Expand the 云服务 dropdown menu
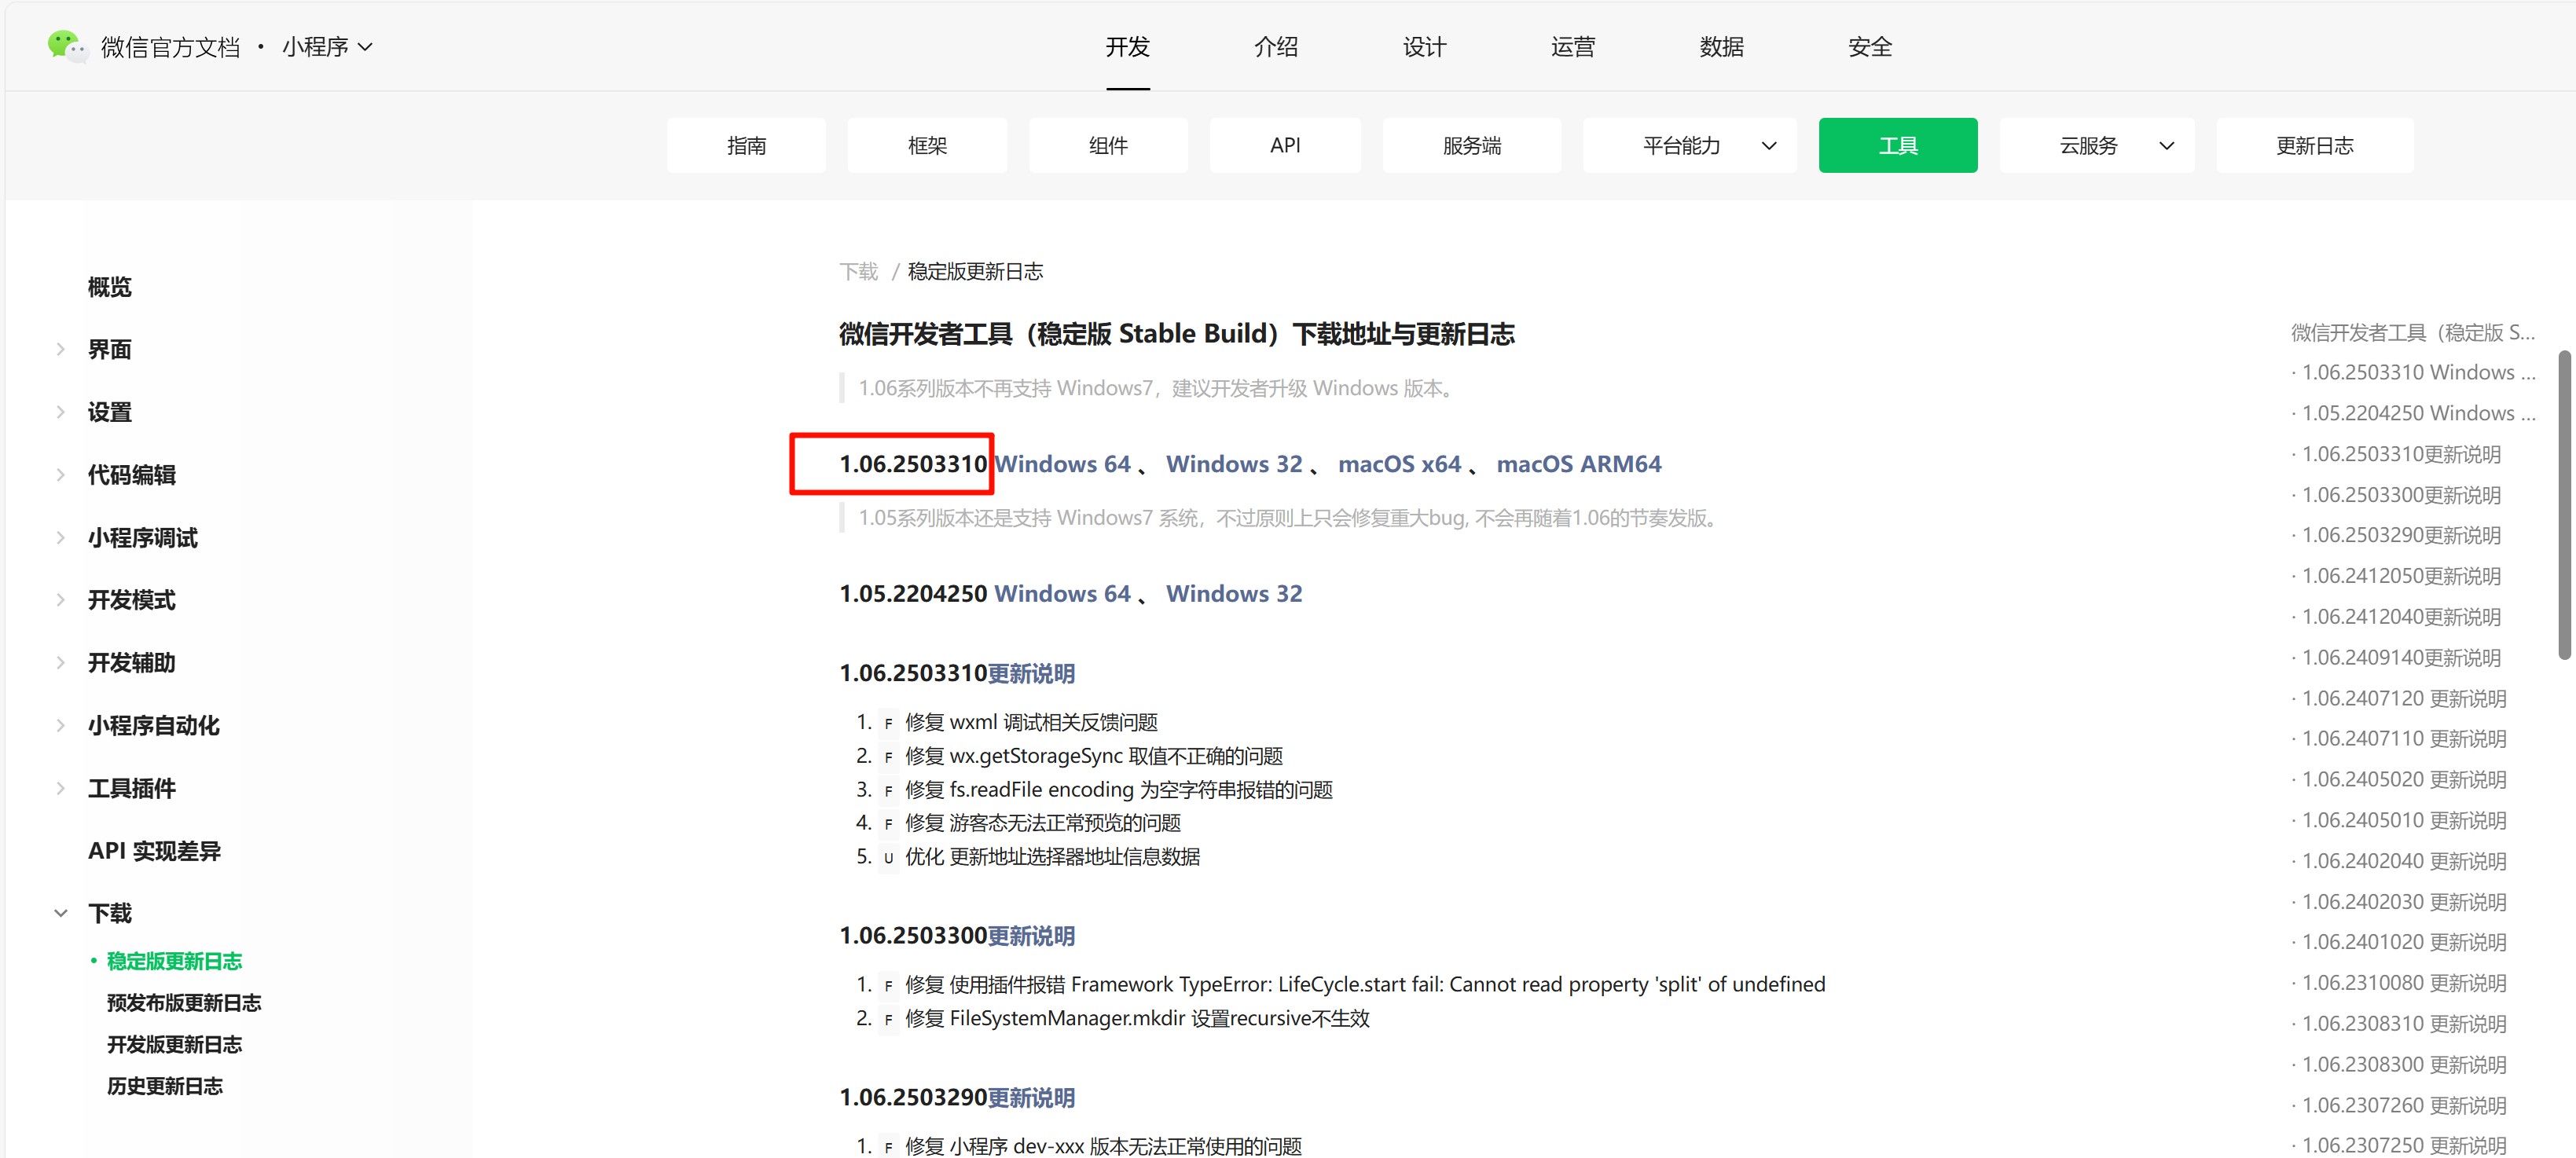This screenshot has width=2576, height=1158. click(x=2095, y=146)
